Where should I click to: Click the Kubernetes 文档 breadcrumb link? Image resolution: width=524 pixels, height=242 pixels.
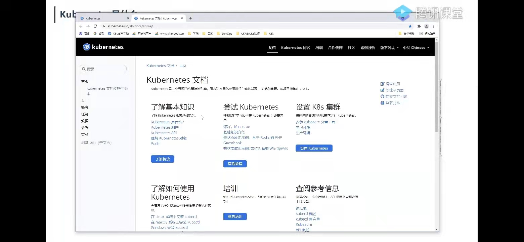(x=160, y=66)
